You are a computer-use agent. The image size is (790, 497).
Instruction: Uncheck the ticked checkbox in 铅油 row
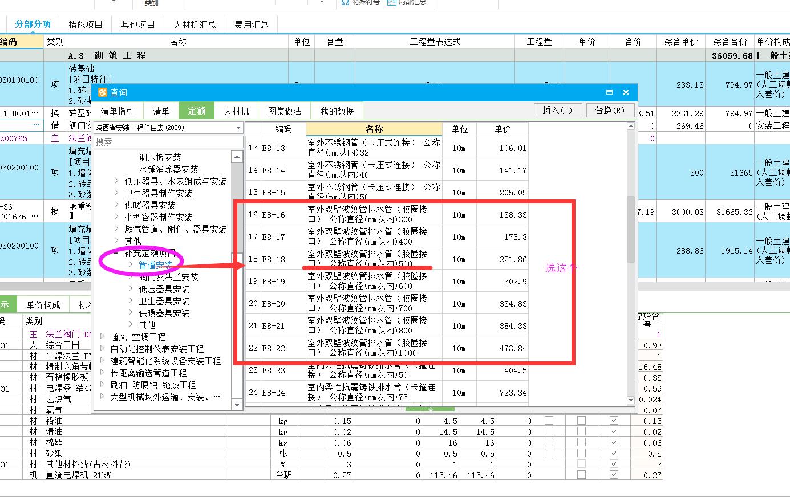[x=614, y=421]
